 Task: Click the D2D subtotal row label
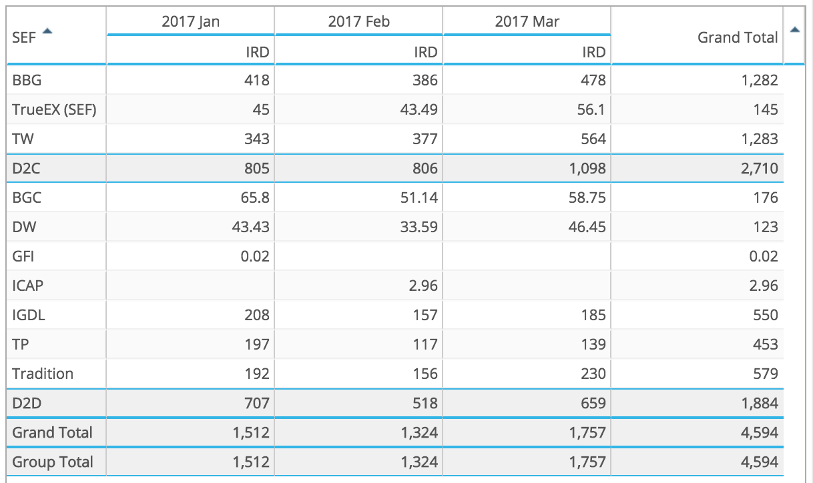tap(27, 403)
